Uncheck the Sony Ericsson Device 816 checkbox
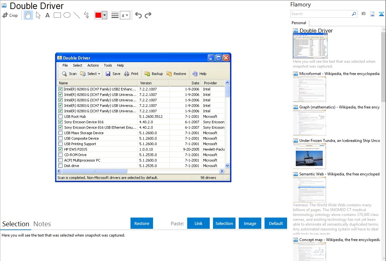The height and width of the screenshot is (261, 386). click(x=60, y=122)
